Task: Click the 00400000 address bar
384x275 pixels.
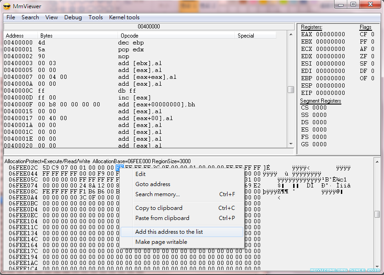Action: pyautogui.click(x=149, y=27)
